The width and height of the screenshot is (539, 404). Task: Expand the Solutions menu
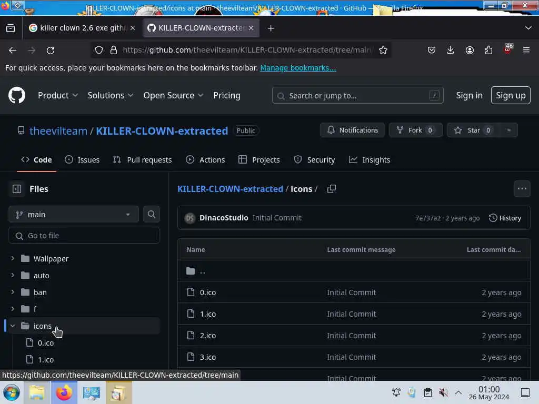[110, 96]
